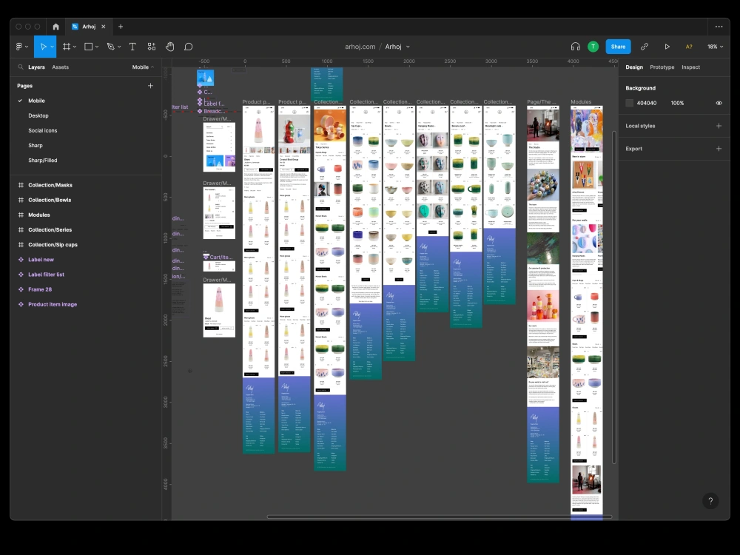Screen dimensions: 740x555
Task: Open the arhoj.com project link
Action: 360,47
